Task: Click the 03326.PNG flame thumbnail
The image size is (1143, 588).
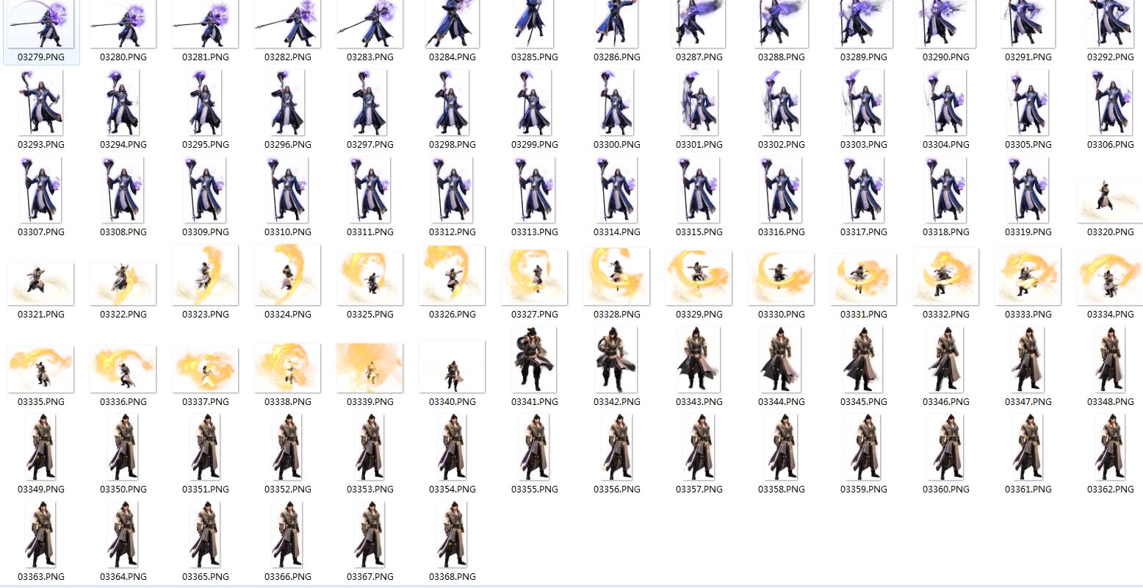Action: click(x=452, y=275)
